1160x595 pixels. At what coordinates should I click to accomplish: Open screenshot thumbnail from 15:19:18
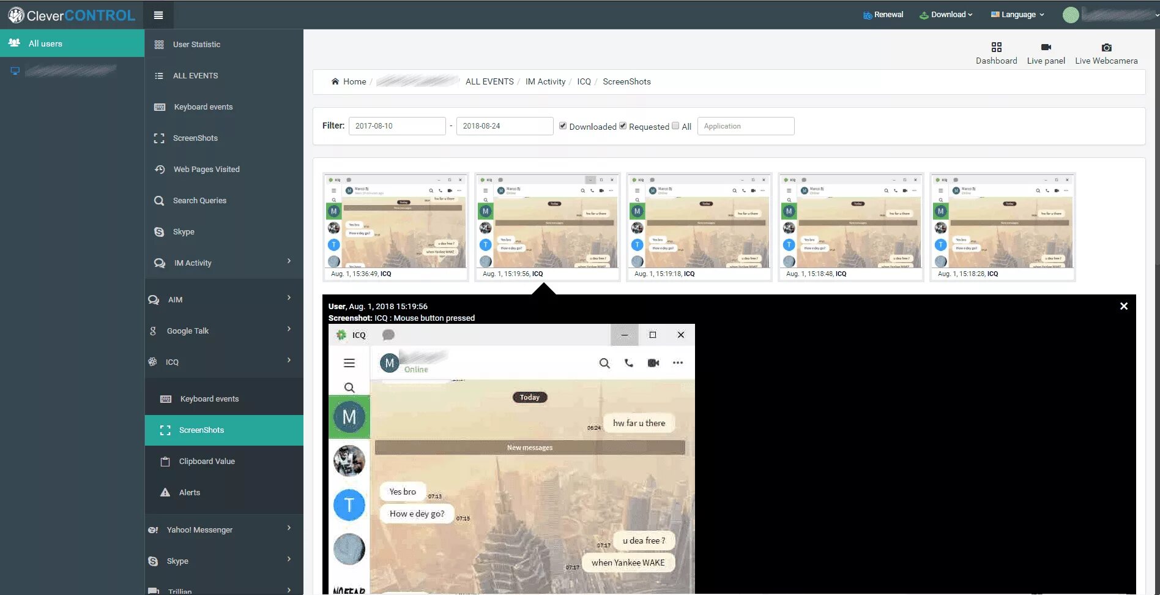(699, 227)
